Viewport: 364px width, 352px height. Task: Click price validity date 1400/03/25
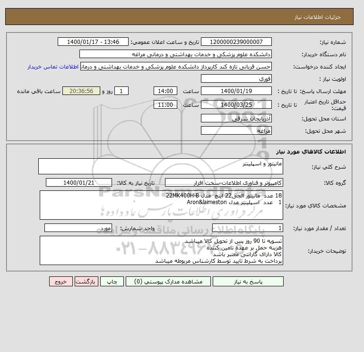pos(236,104)
